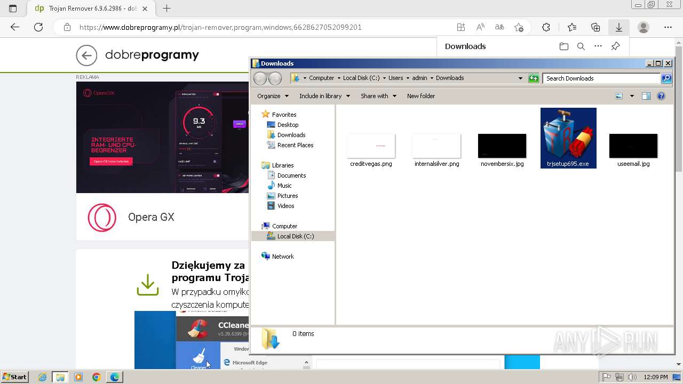Open Documents library in navigation pane

click(291, 175)
